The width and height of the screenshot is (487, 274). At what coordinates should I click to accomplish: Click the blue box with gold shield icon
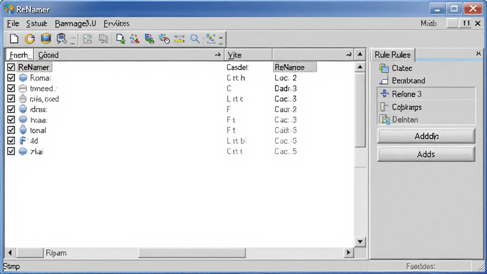click(x=46, y=39)
